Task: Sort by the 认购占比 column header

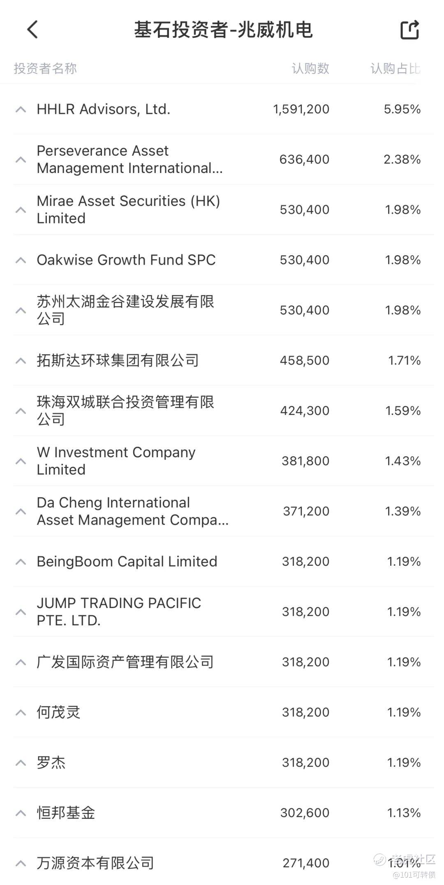Action: (395, 68)
